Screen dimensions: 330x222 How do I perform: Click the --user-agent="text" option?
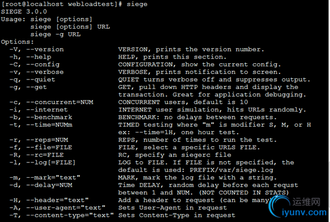pyautogui.click(x=66, y=208)
